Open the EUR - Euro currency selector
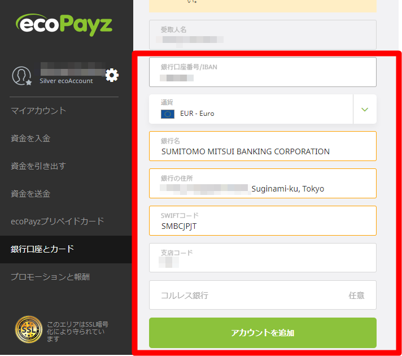Image resolution: width=402 pixels, height=356 pixels. click(263, 109)
